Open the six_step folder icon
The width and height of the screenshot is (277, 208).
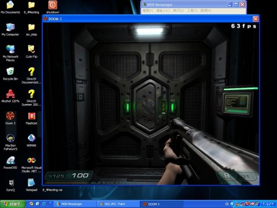(32, 29)
